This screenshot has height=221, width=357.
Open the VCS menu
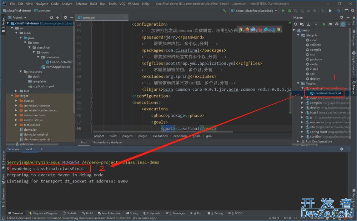(x=122, y=4)
